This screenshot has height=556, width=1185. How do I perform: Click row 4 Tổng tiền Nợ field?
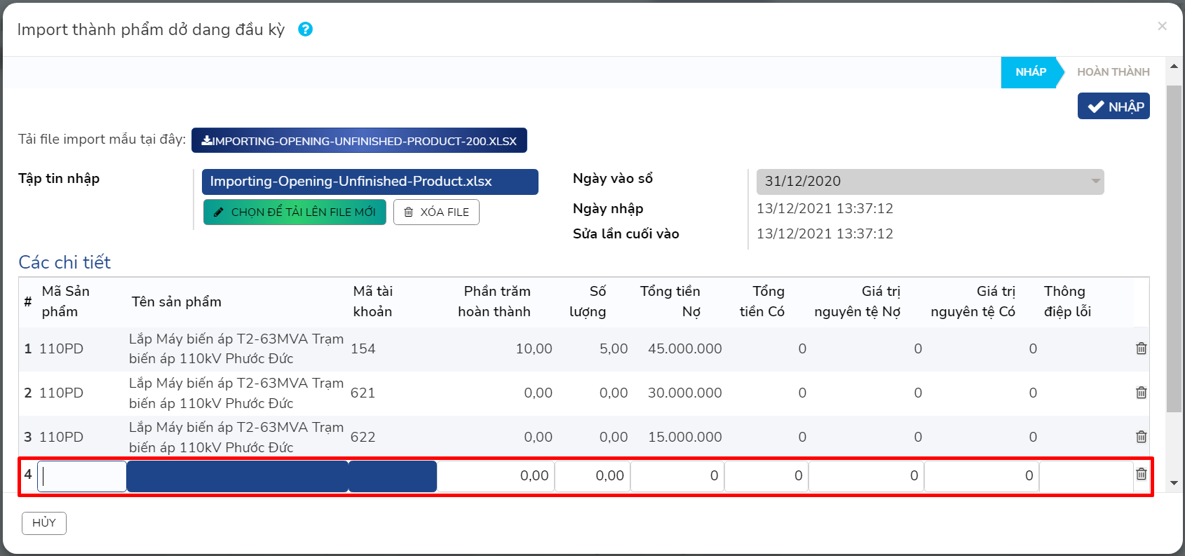[x=677, y=476]
